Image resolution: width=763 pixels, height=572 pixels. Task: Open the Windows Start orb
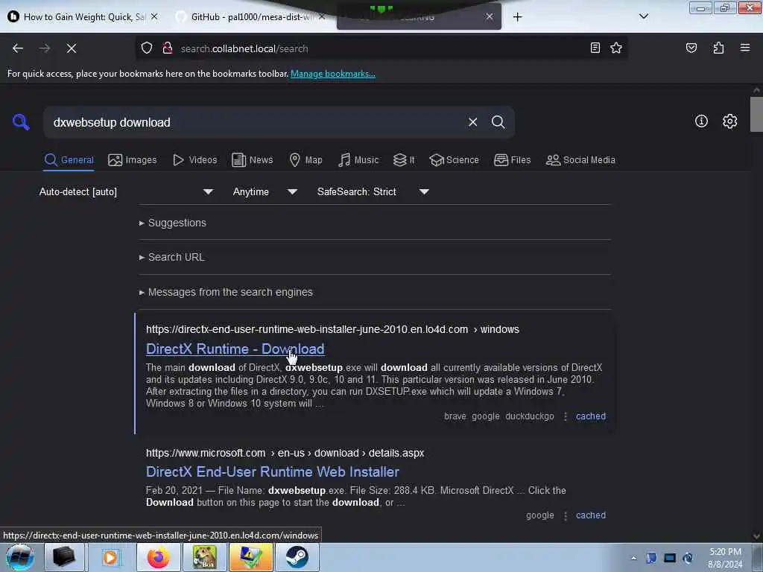[x=19, y=557]
